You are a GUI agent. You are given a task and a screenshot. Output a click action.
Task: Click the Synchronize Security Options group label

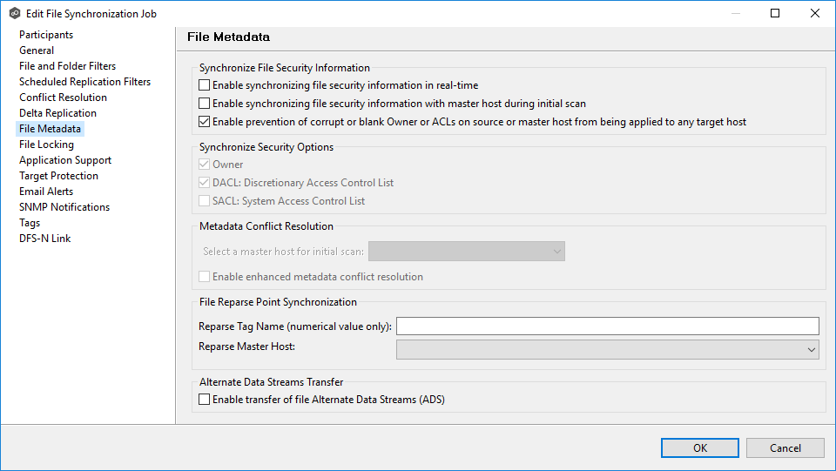(x=266, y=147)
